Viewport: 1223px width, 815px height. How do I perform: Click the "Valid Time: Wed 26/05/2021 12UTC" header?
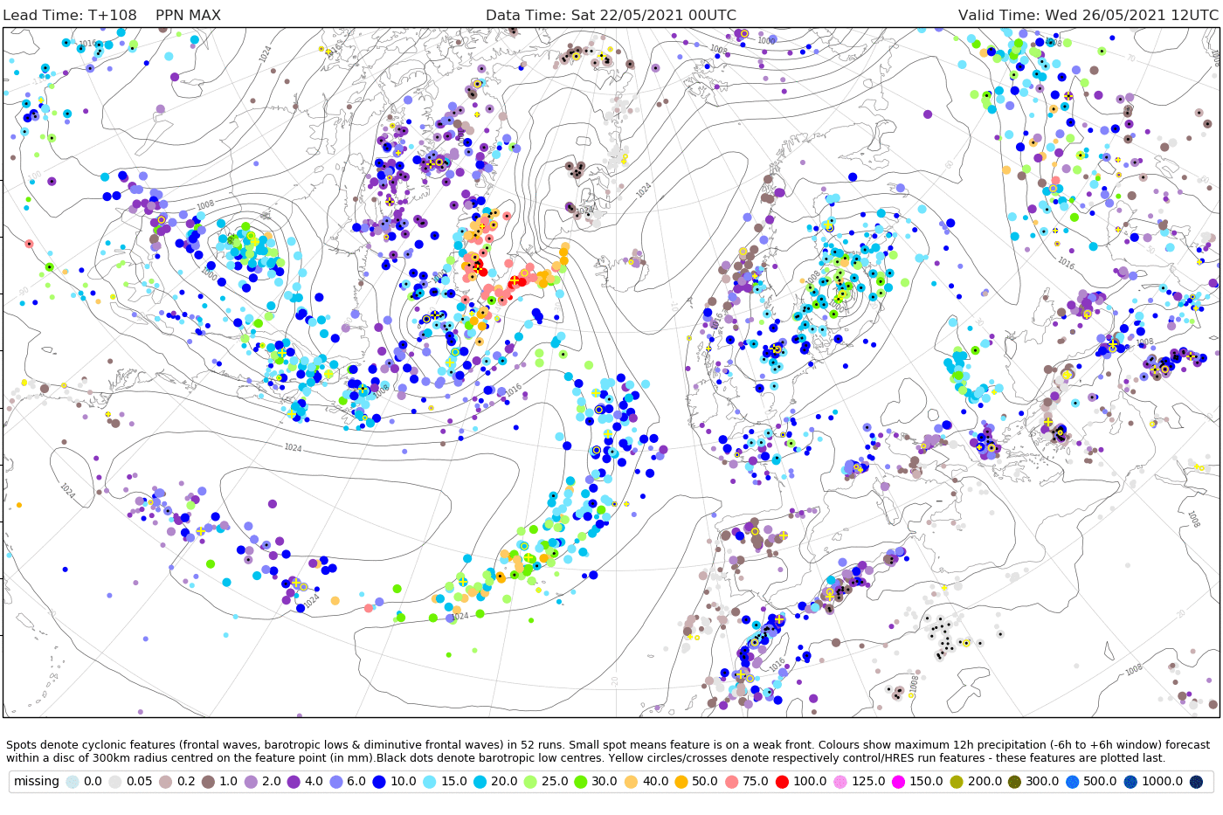click(1088, 16)
